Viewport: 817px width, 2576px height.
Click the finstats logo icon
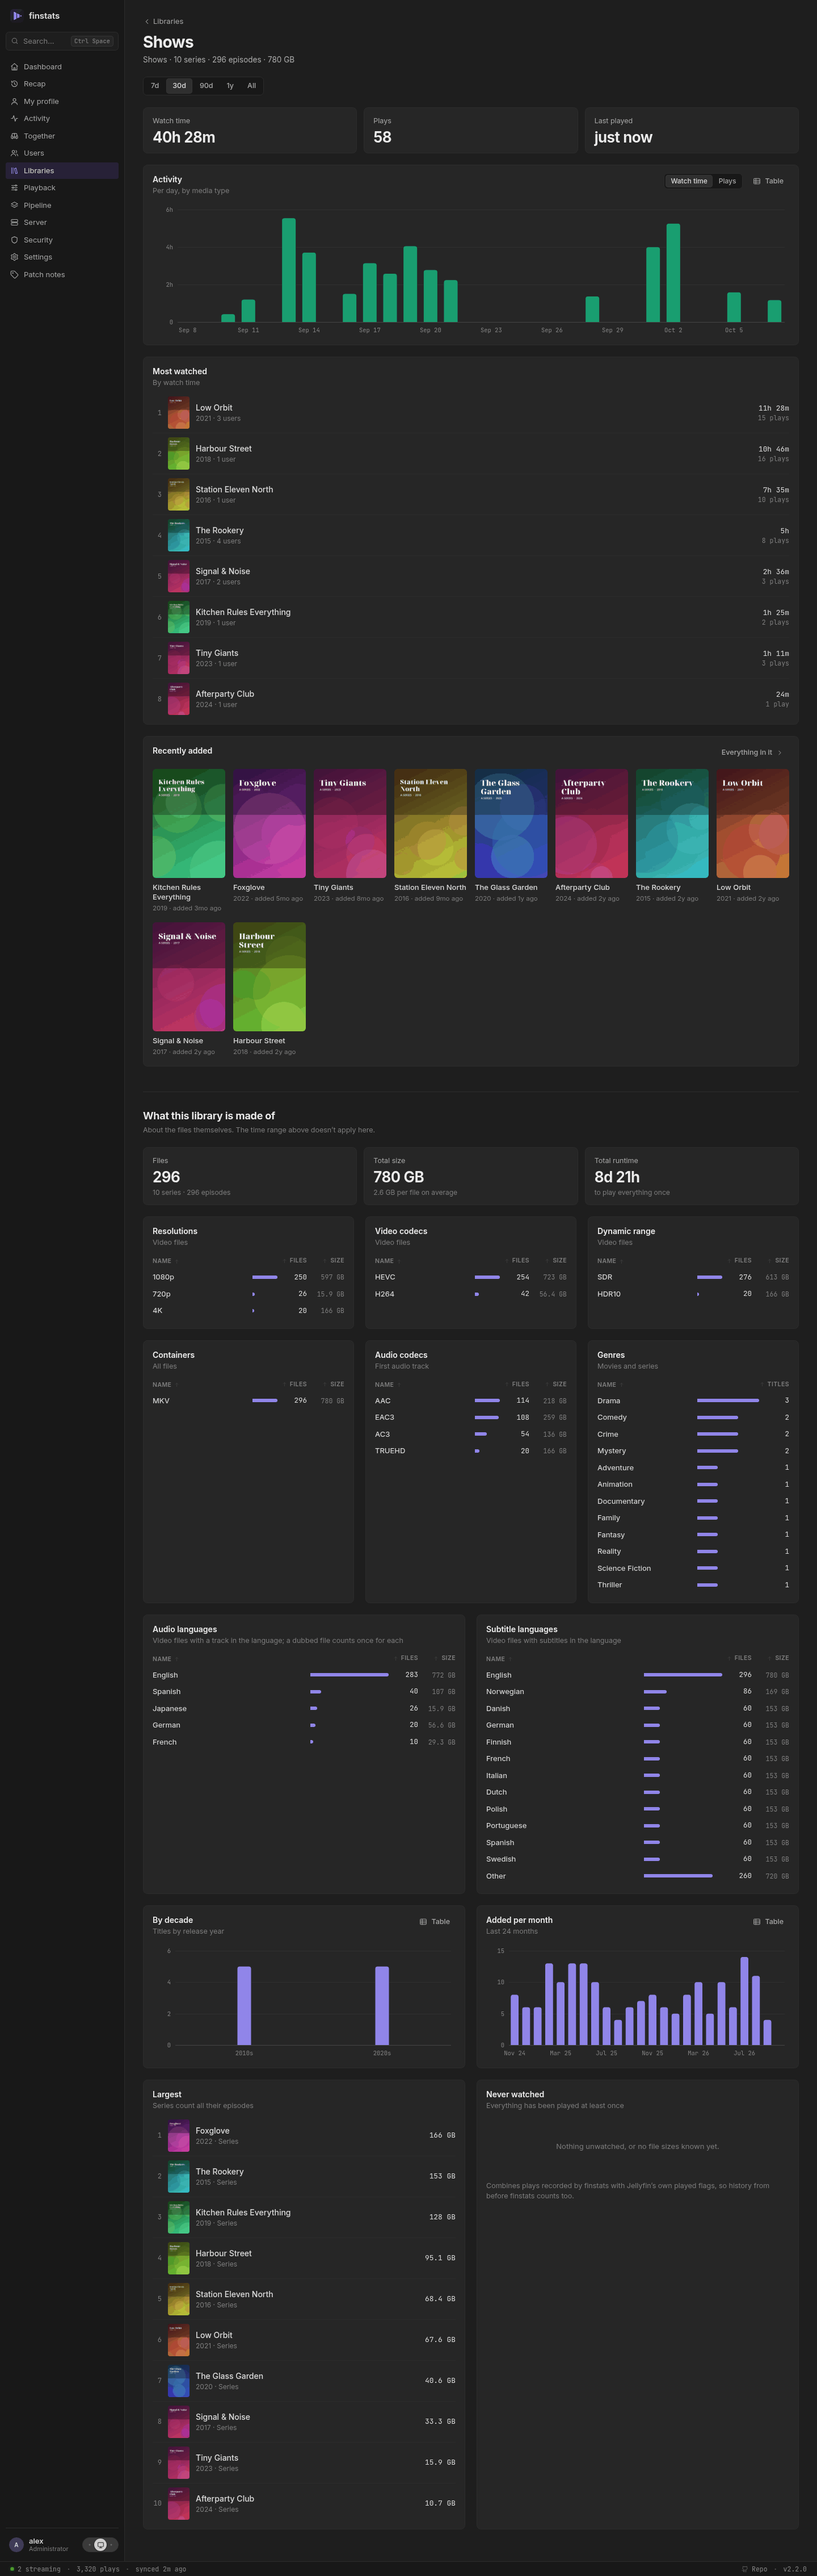coord(17,16)
